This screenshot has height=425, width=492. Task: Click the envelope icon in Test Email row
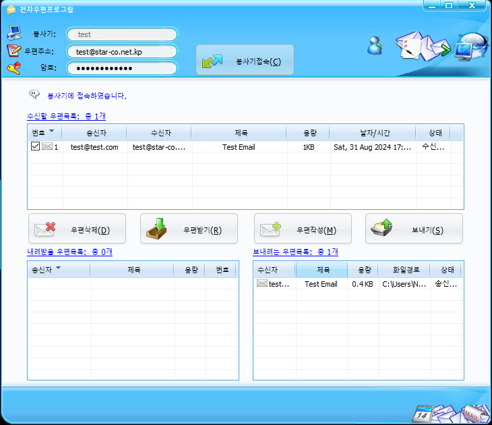pos(47,147)
